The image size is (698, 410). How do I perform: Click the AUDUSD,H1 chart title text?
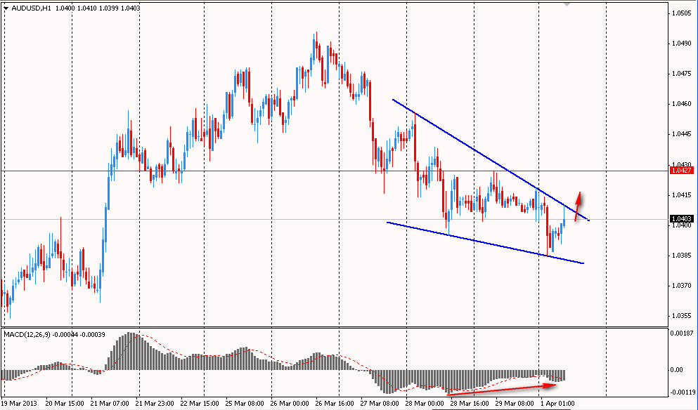[31, 8]
